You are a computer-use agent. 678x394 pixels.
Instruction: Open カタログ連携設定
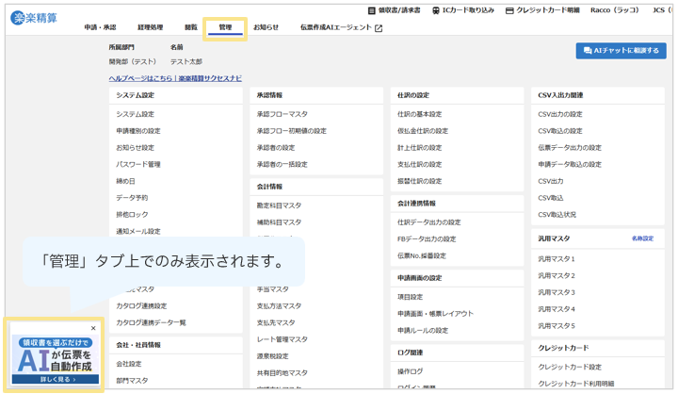[x=141, y=306]
